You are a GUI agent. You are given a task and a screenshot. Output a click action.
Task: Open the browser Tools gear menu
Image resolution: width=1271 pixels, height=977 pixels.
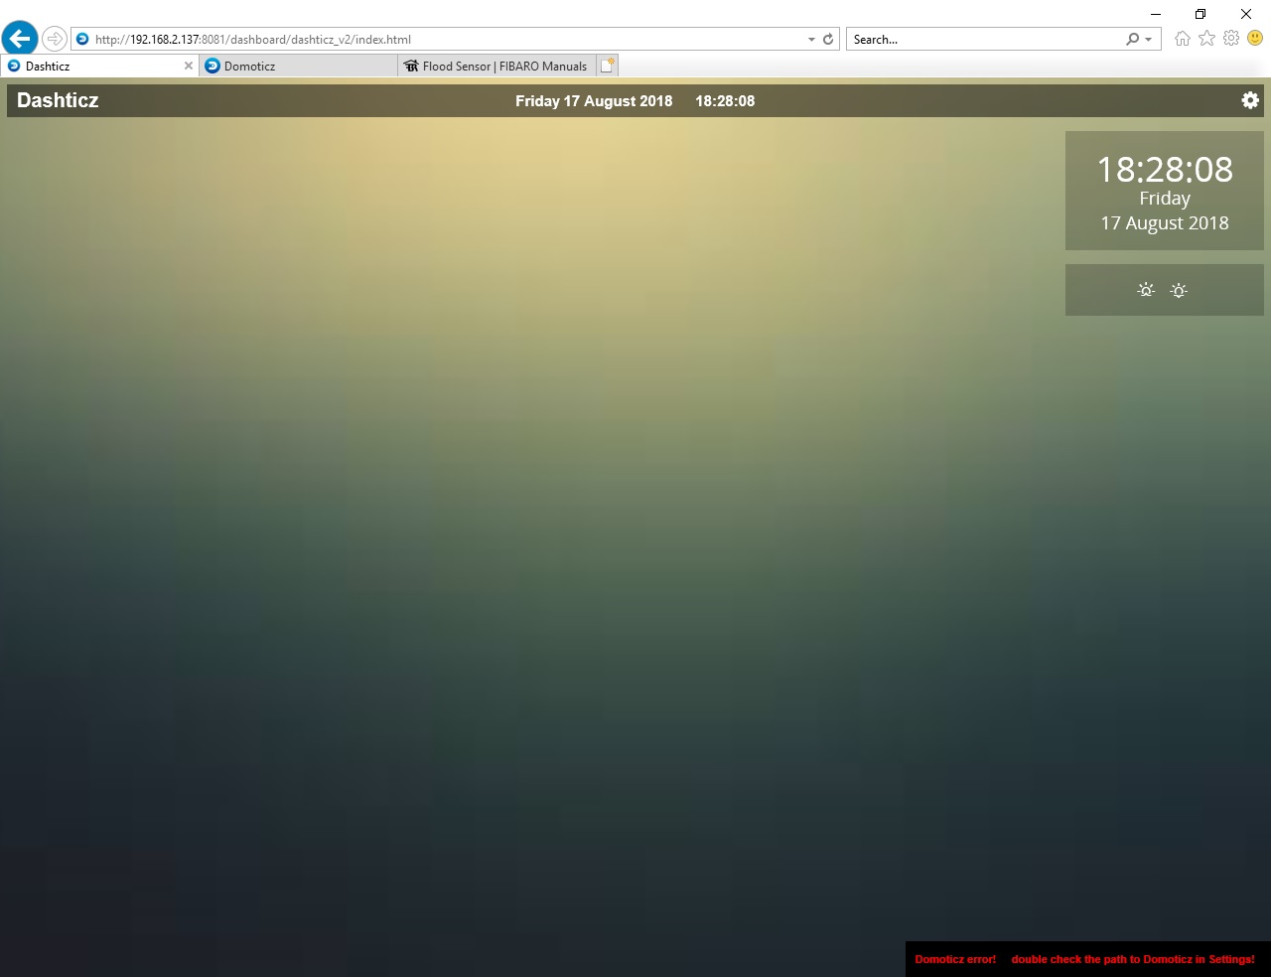1231,39
